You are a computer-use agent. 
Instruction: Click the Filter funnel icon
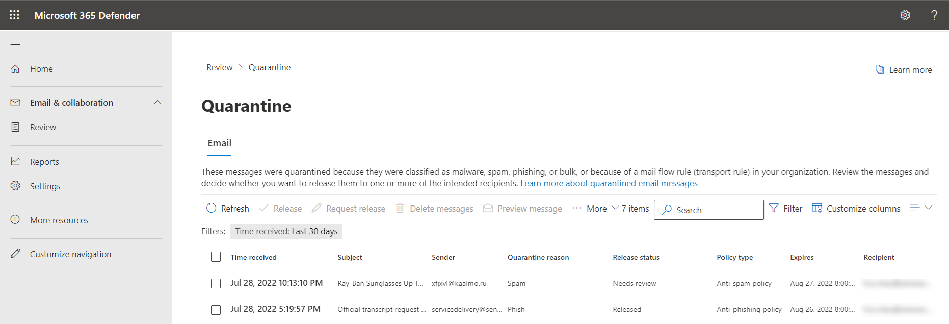coord(774,208)
